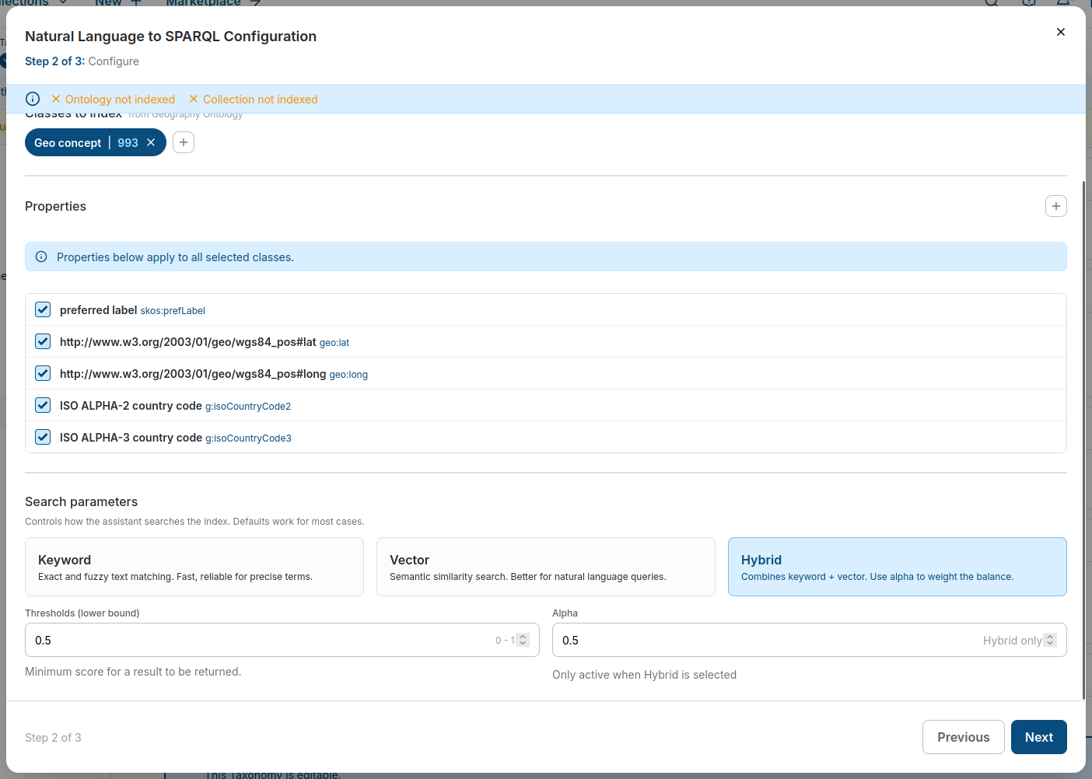Screen dimensions: 1092x779
Task: Click the geo:long property identifier
Action: coord(348,375)
